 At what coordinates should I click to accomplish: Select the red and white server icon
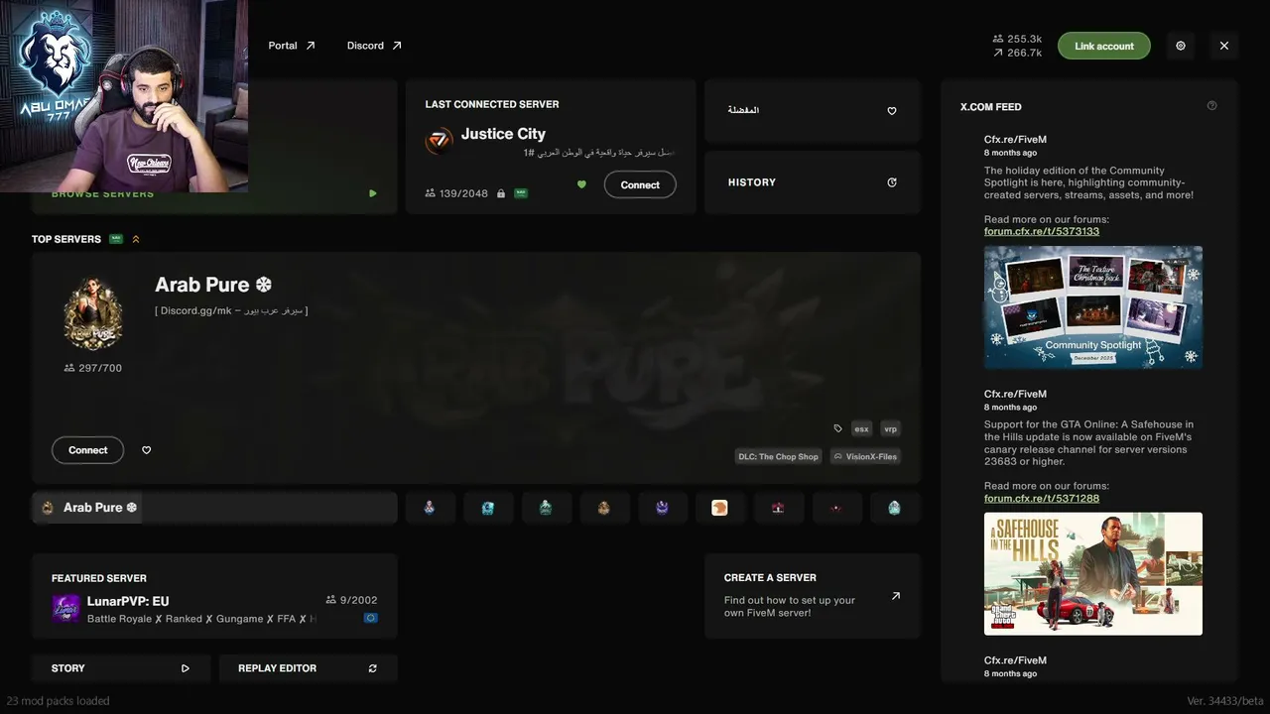(778, 508)
